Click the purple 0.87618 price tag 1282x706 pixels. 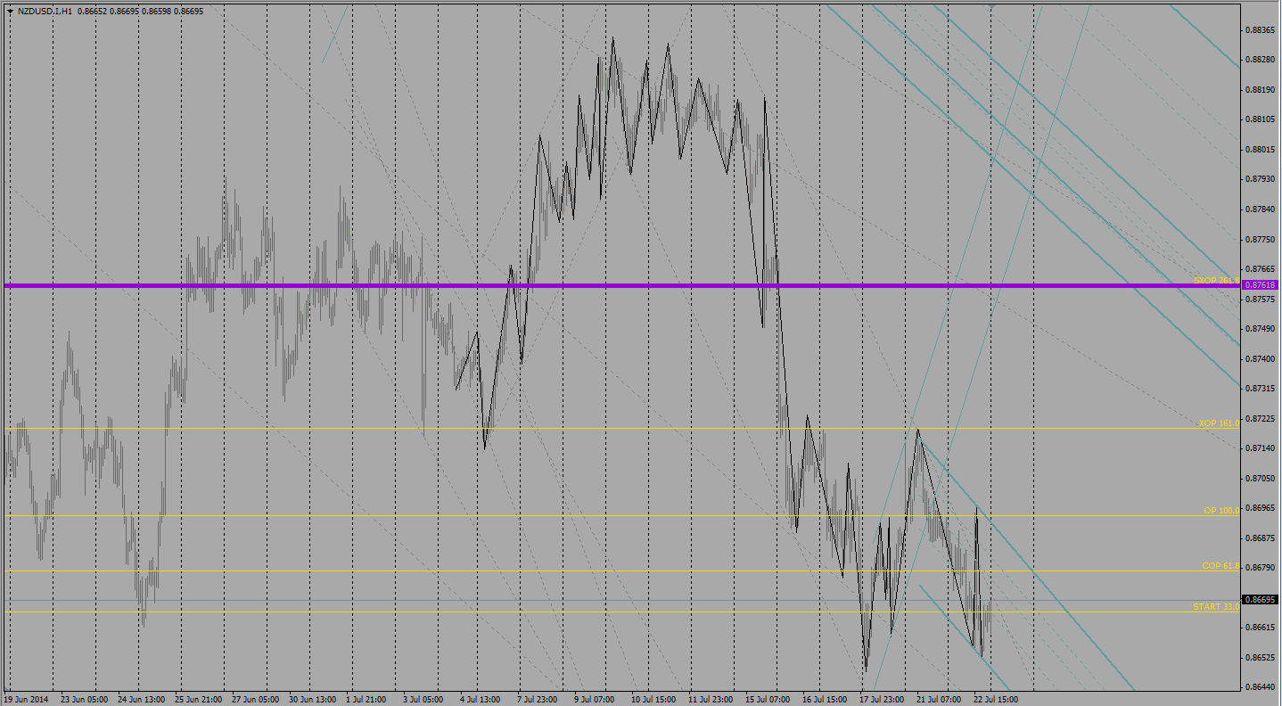tap(1260, 285)
